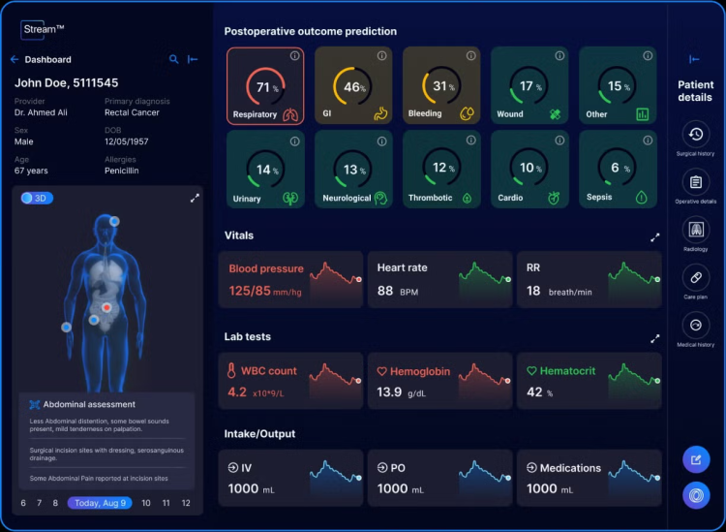
Task: Go back to Dashboard
Action: click(x=15, y=60)
